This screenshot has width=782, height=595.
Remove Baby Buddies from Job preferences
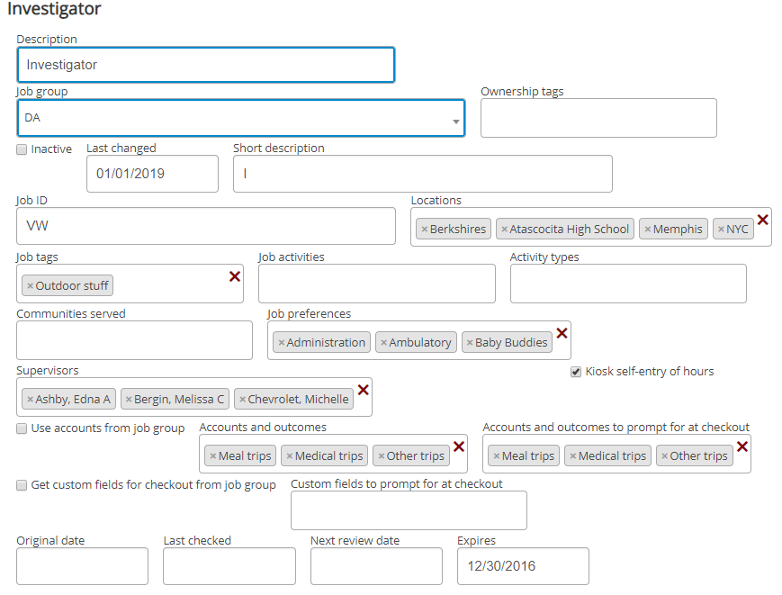tap(470, 343)
